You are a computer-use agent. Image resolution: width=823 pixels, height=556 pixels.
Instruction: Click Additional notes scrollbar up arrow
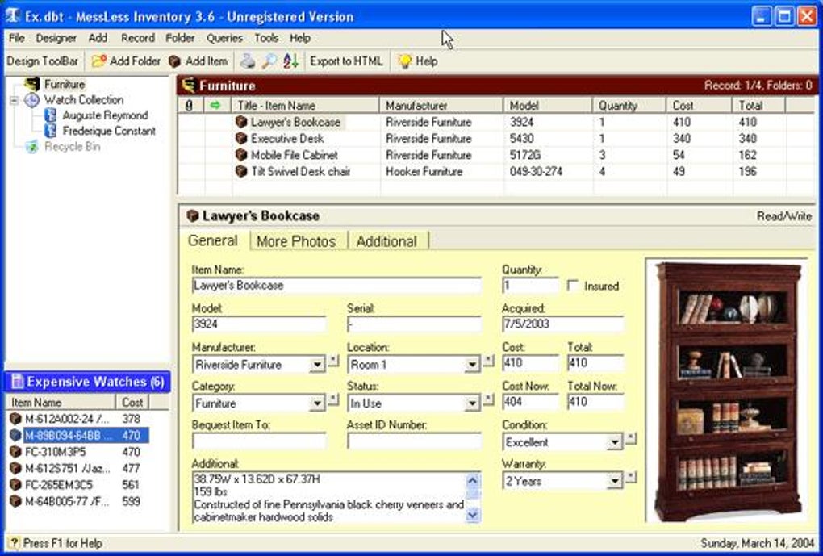[473, 480]
